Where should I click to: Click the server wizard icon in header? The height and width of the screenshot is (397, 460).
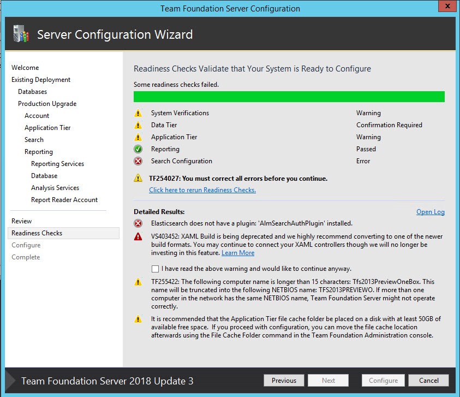tap(21, 34)
